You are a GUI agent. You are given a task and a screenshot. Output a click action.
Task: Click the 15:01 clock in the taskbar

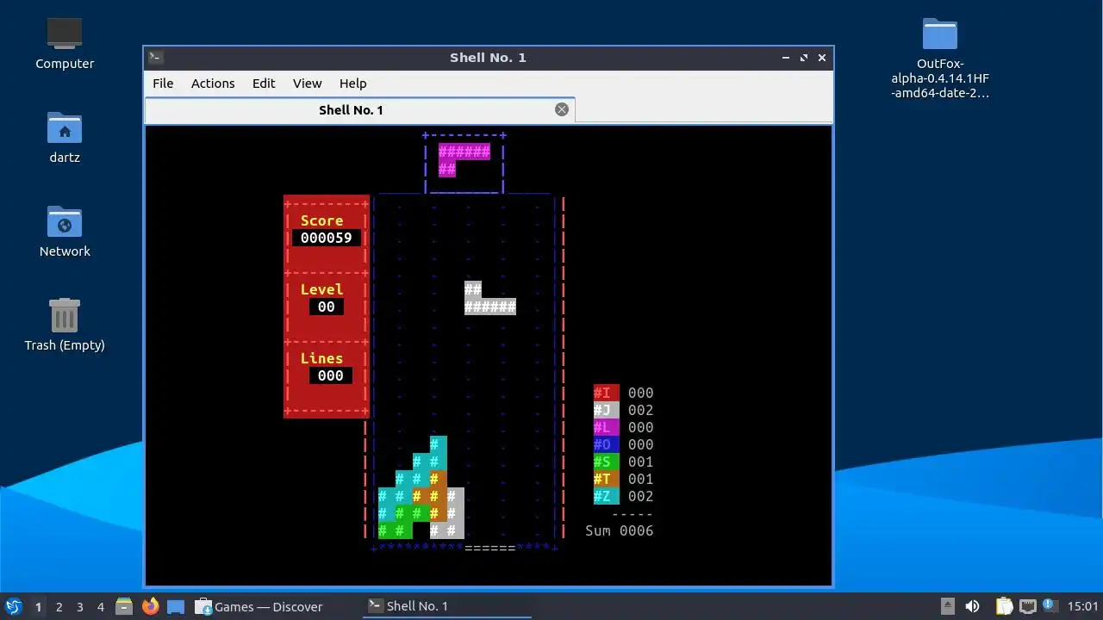tap(1083, 606)
